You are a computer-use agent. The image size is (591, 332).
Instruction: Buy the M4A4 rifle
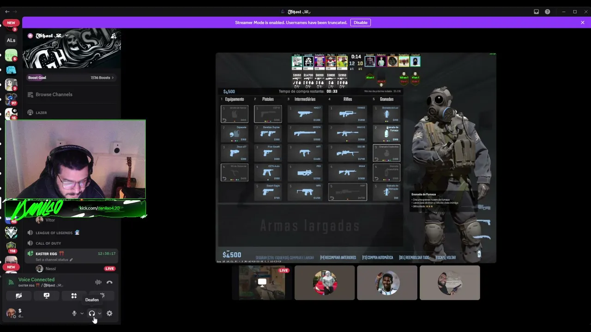348,172
